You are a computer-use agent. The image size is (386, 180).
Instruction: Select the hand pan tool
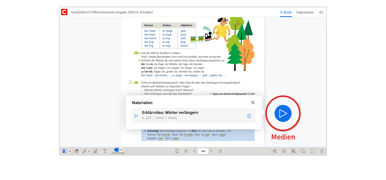coord(76,151)
